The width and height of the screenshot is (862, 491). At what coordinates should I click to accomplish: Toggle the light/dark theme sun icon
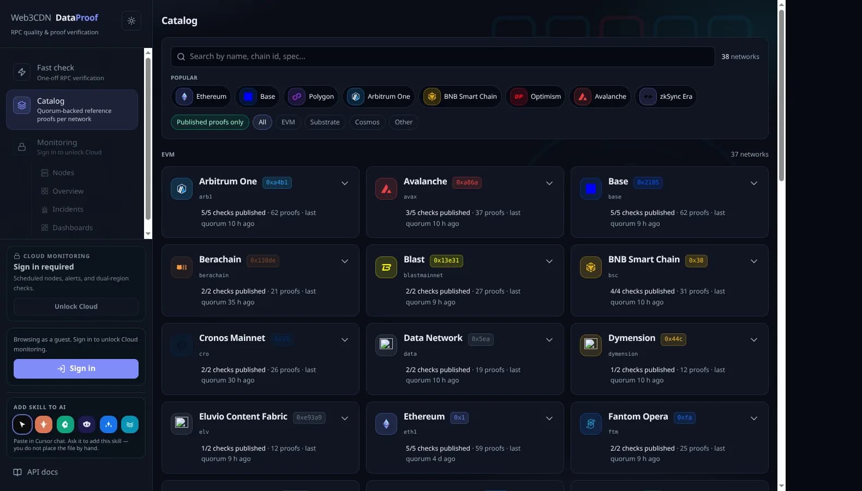(x=131, y=21)
